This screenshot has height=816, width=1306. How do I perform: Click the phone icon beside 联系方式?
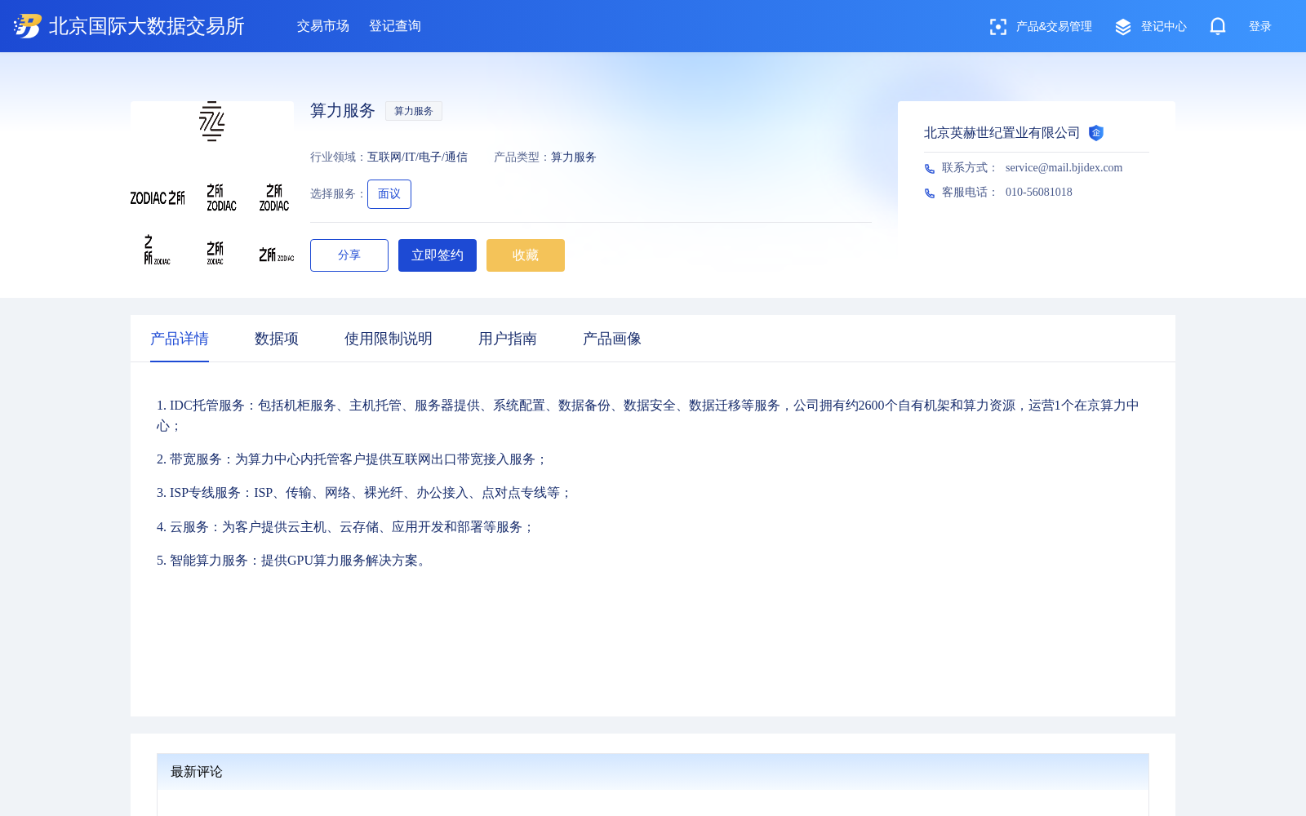point(930,168)
